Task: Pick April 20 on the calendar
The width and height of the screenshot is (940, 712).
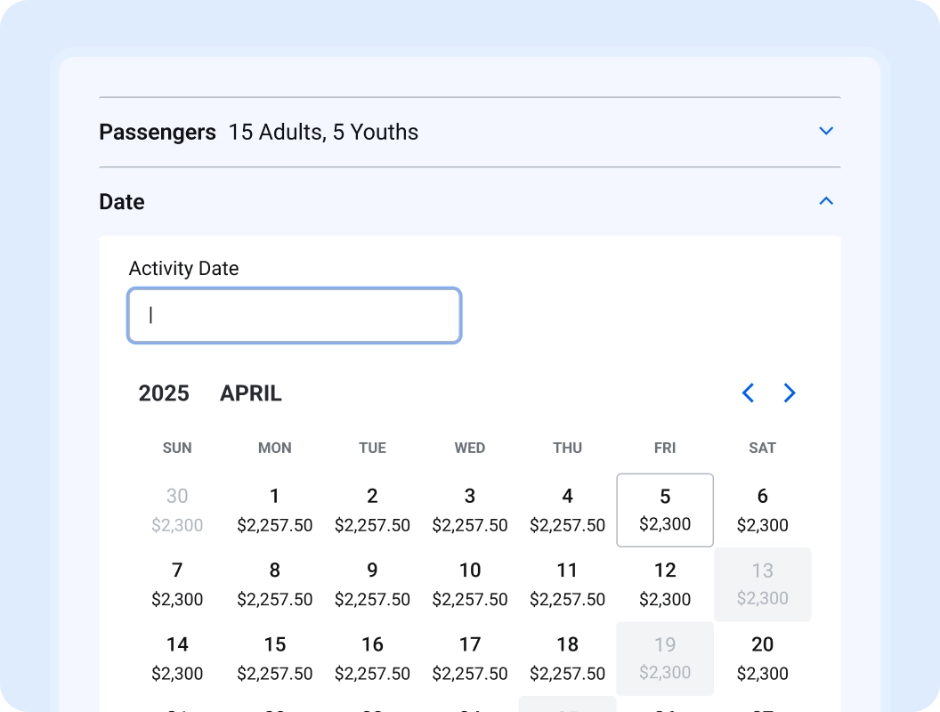Action: pos(762,658)
